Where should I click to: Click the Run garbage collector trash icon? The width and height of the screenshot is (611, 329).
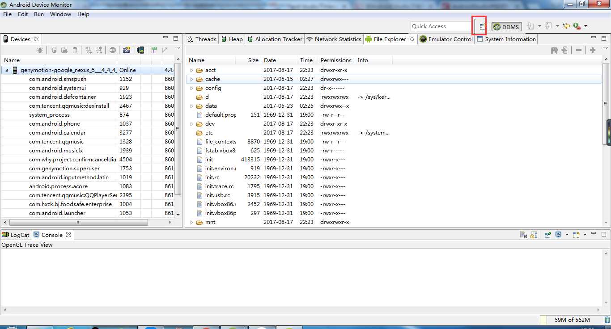point(607,320)
